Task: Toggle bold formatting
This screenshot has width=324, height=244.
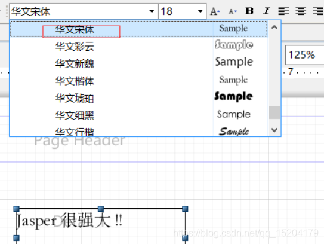Action: click(x=249, y=11)
